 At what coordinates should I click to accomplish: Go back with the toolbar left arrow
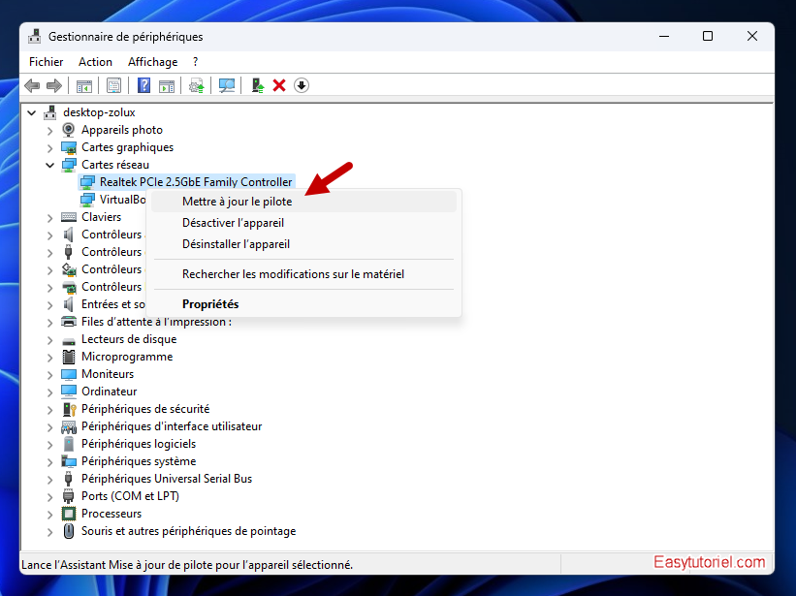tap(32, 85)
